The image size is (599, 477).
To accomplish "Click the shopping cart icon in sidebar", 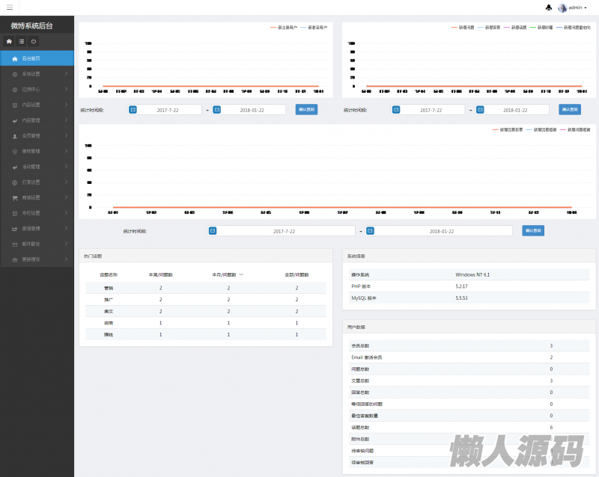I will pos(15,197).
